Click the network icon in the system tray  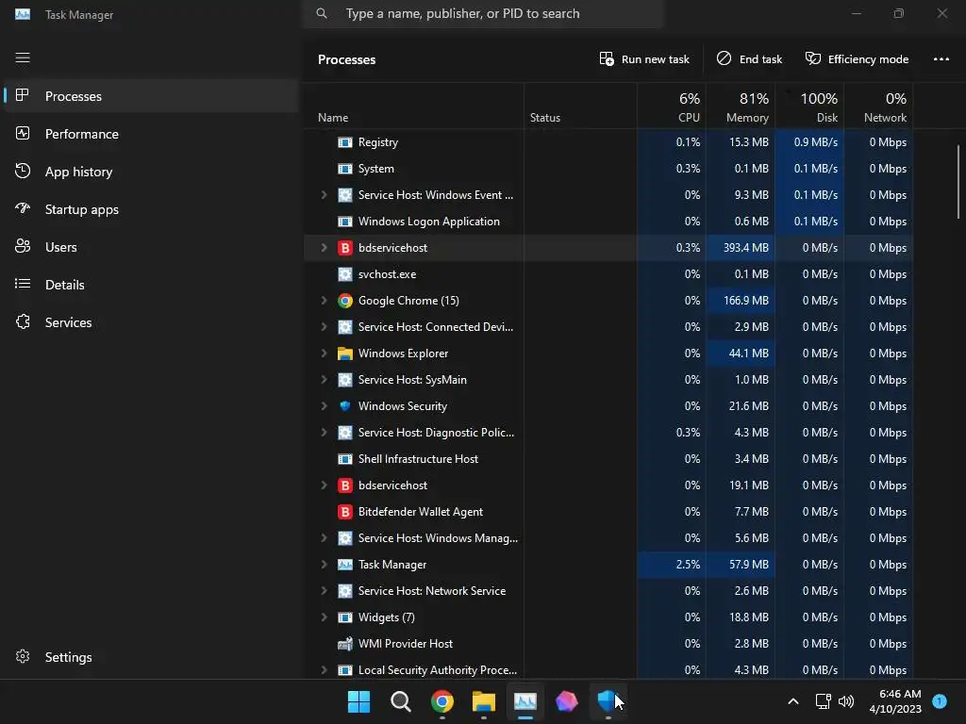pyautogui.click(x=823, y=701)
